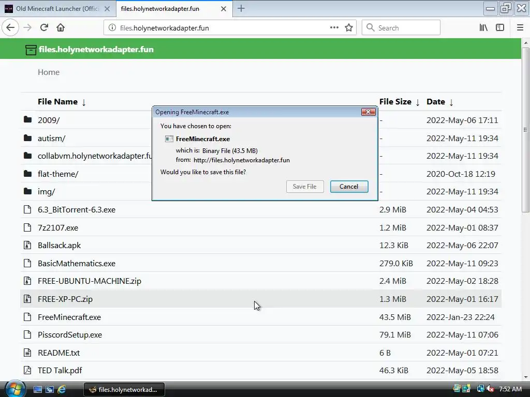This screenshot has width=530, height=397.
Task: Click the TED Talk.pdf PDF icon
Action: [27, 370]
